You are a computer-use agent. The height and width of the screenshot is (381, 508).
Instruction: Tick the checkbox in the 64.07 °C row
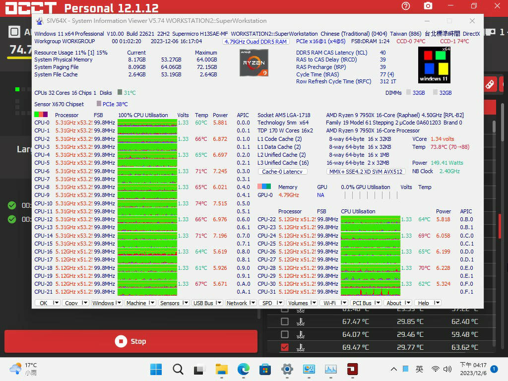(285, 334)
